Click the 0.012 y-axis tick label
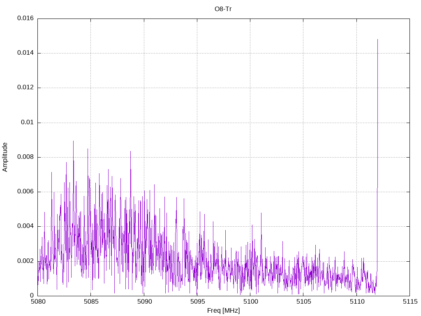Screen dimensions: 421x316 click(x=25, y=88)
